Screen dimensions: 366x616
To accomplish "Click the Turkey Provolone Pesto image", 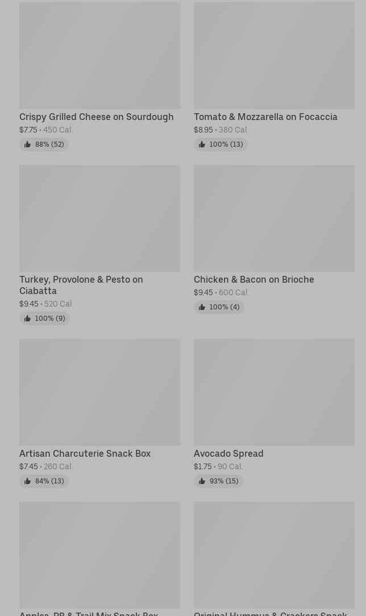I will coord(99,218).
